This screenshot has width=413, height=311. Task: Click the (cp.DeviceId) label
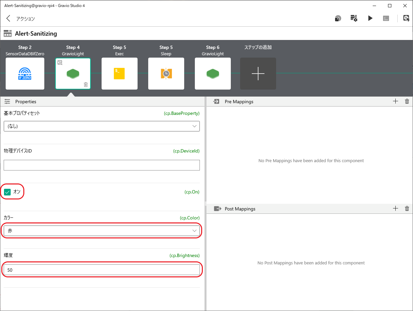pyautogui.click(x=186, y=151)
